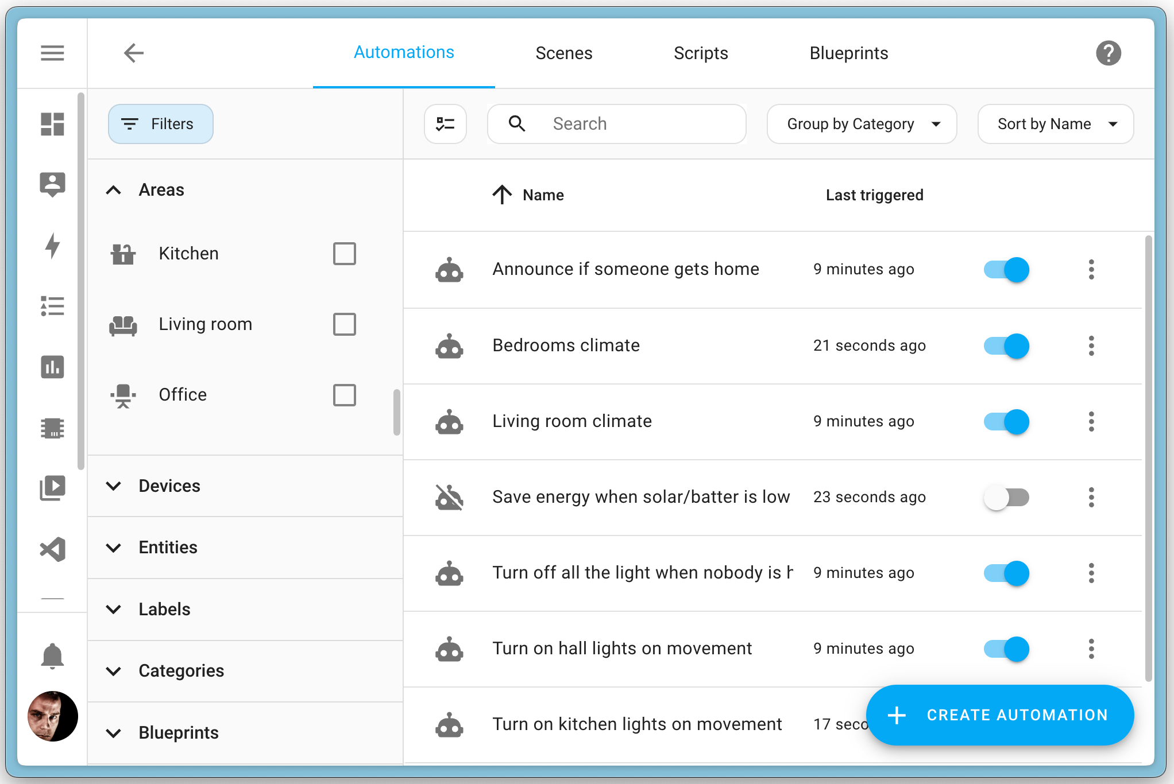Click the CREATE AUTOMATION button
1174x784 pixels.
coord(999,715)
